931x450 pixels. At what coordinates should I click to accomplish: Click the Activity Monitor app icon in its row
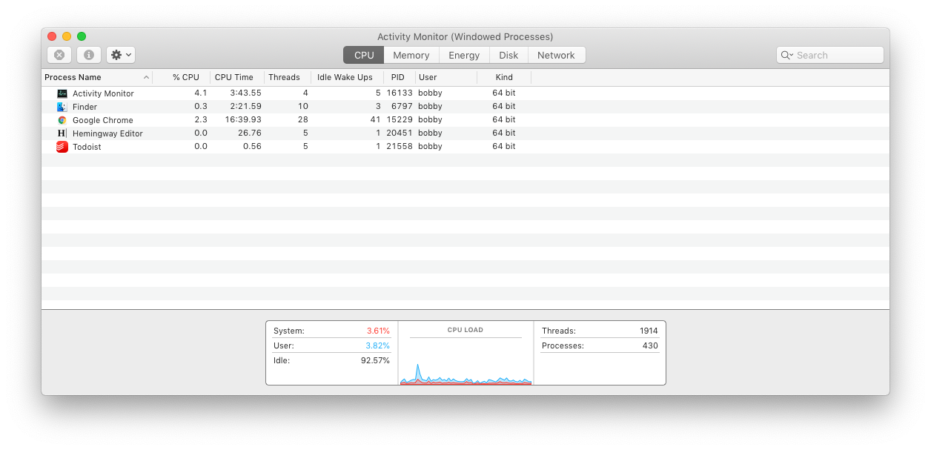click(x=62, y=93)
